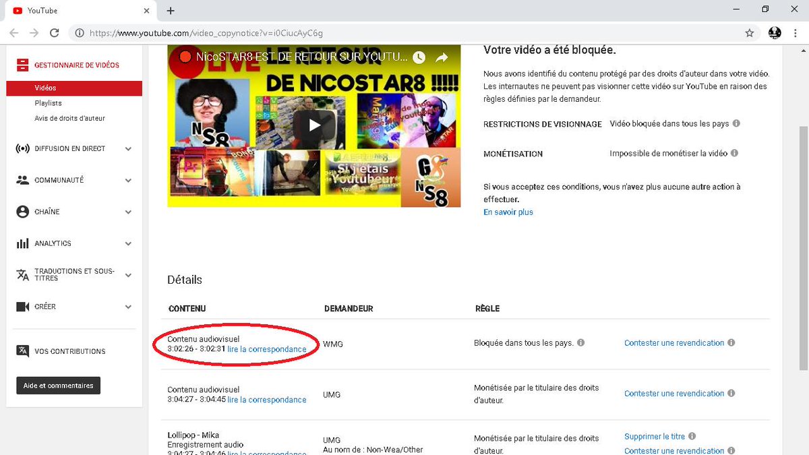
Task: Contester une revendication for second UMG claim
Action: pyautogui.click(x=674, y=394)
